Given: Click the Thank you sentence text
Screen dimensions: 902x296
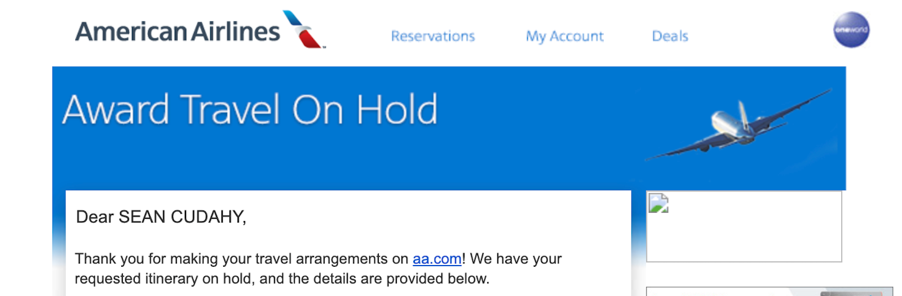Looking at the screenshot, I should [x=242, y=259].
